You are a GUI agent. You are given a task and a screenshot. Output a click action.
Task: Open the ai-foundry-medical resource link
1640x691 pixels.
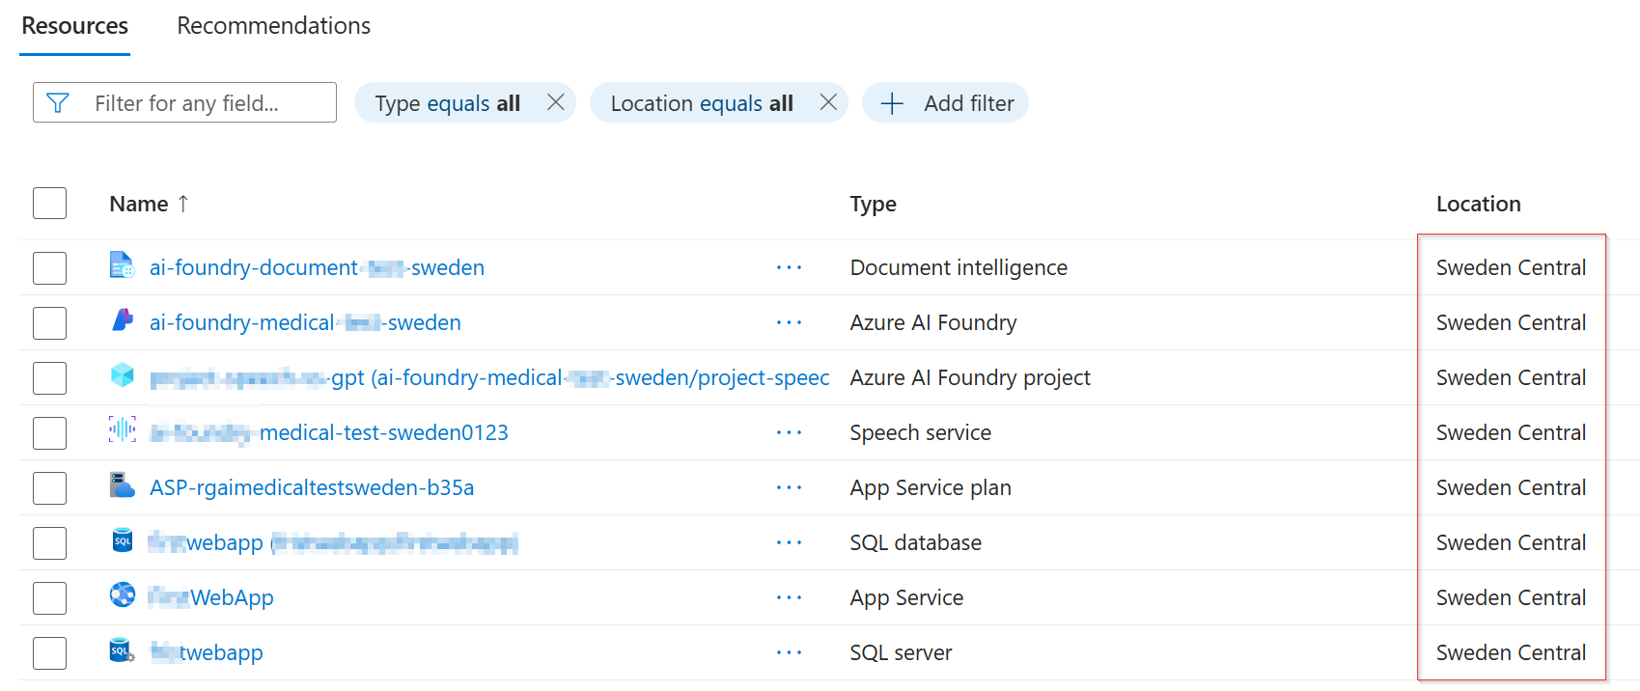(x=305, y=322)
